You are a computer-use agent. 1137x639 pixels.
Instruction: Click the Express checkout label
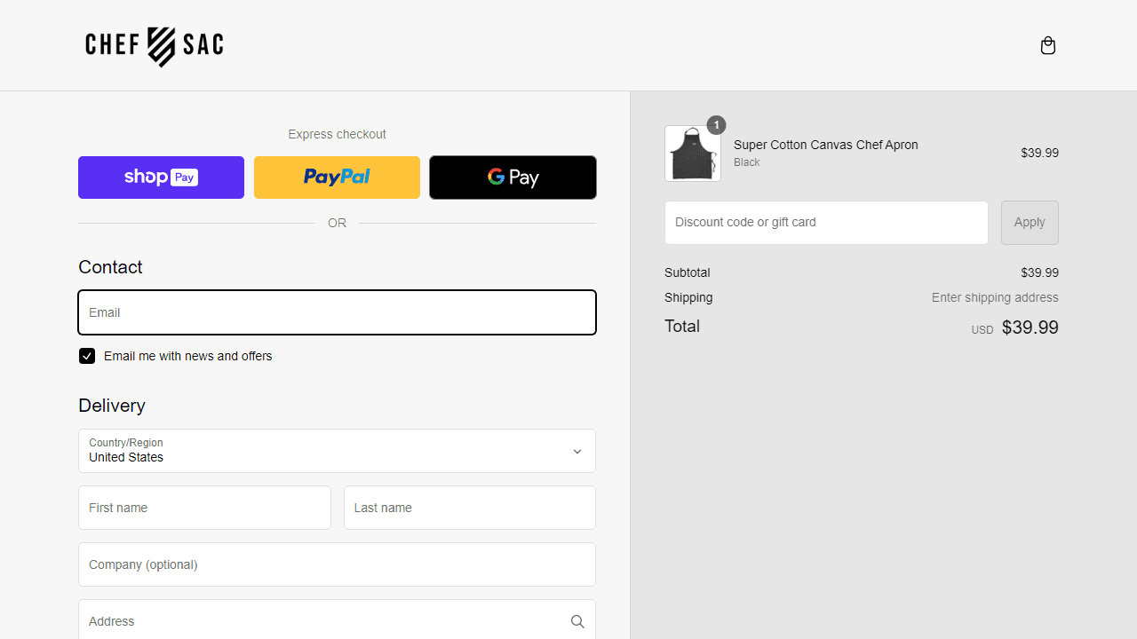pos(337,134)
